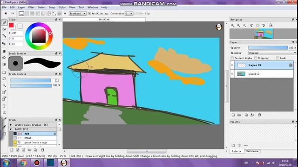Open Chrome from Windows taskbar
298x167 pixels.
(23, 163)
